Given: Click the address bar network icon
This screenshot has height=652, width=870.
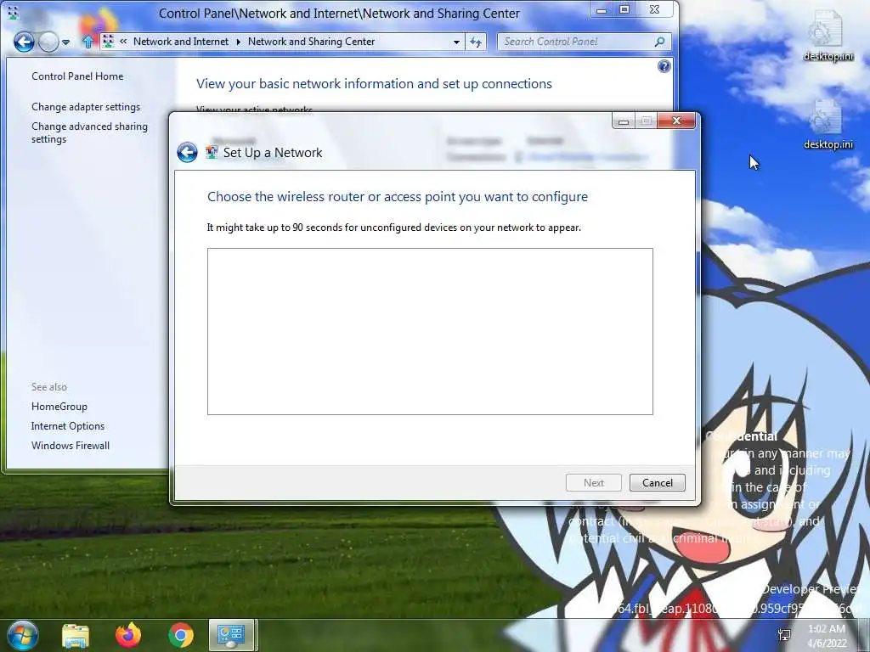Looking at the screenshot, I should [x=109, y=42].
